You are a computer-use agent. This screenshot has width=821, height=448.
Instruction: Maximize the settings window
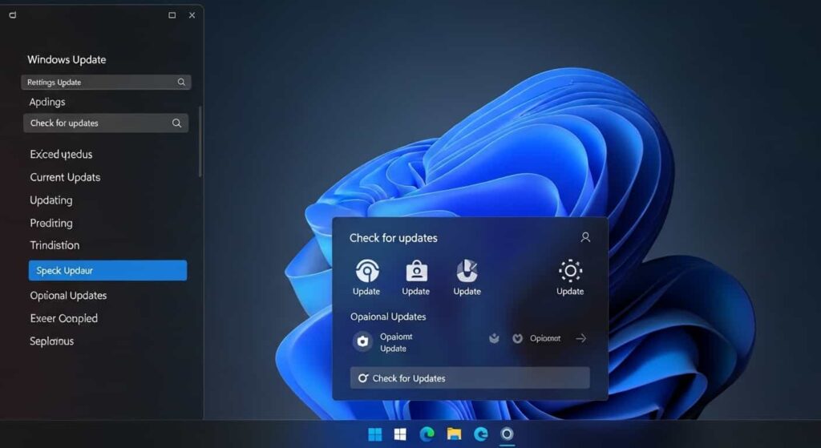pos(172,15)
